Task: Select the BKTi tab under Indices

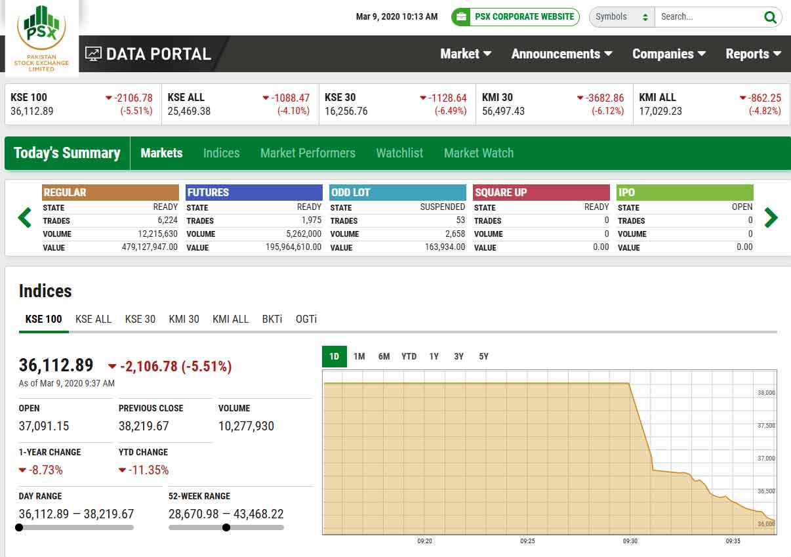Action: coord(272,320)
